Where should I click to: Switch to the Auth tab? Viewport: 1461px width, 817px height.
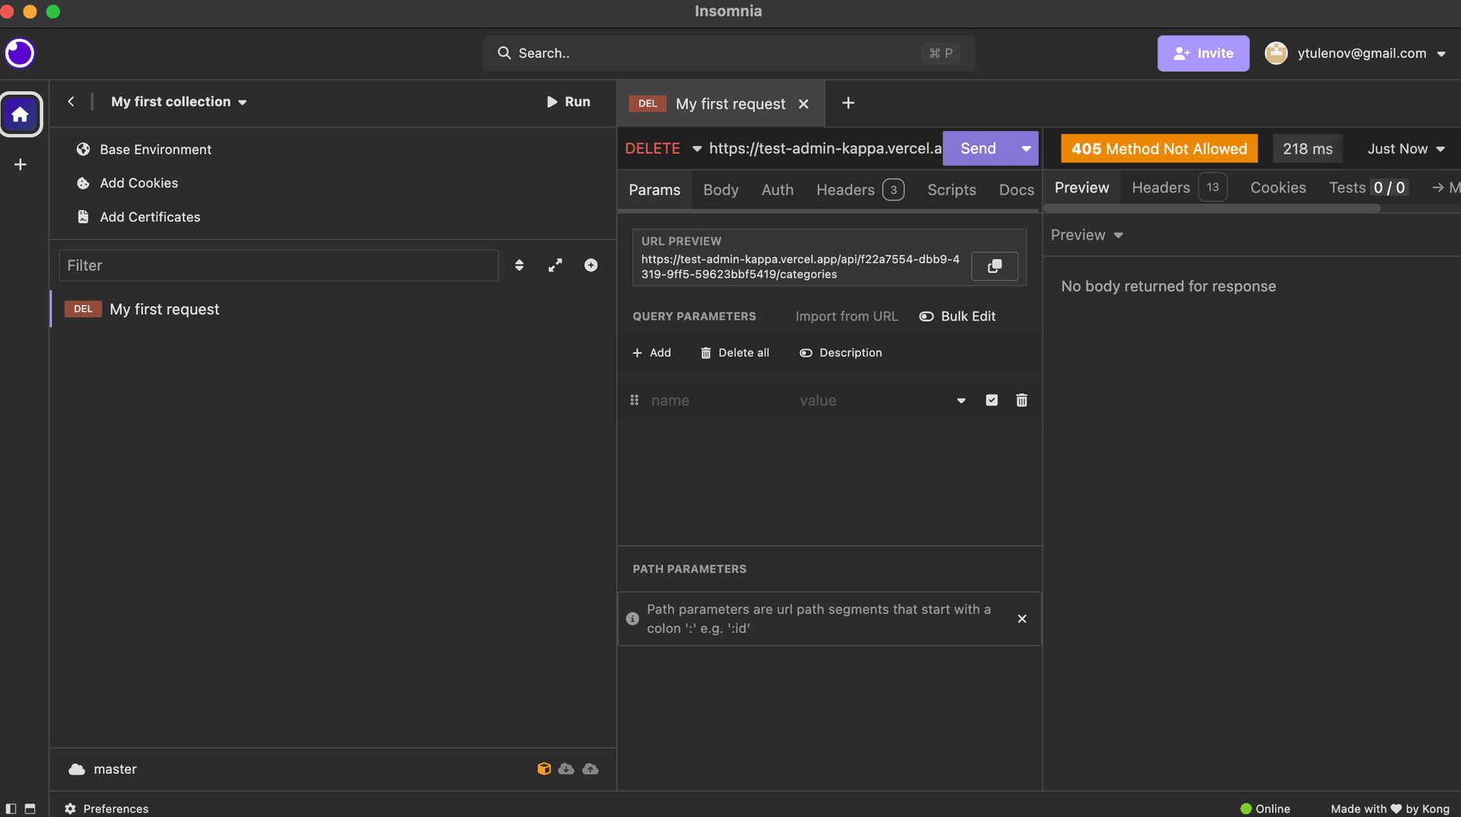778,190
